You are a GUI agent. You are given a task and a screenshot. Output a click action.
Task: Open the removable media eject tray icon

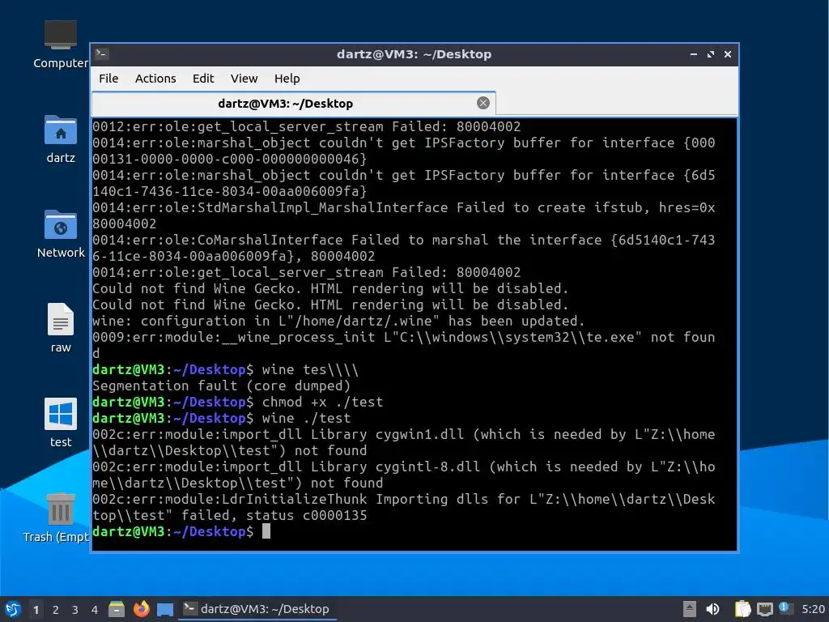pyautogui.click(x=689, y=609)
